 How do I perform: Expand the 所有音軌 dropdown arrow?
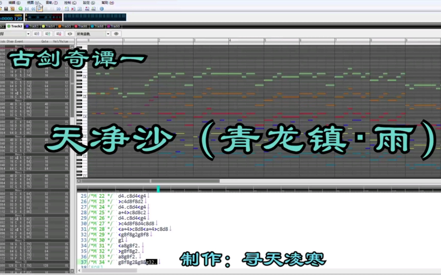(x=108, y=34)
